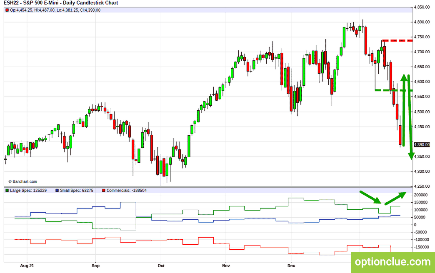Click the Aug 21 date axis label

(27, 266)
